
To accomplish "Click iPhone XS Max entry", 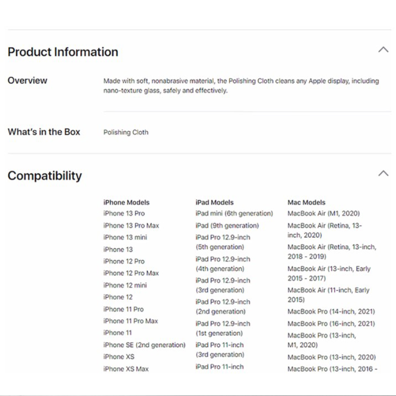I will (x=126, y=369).
